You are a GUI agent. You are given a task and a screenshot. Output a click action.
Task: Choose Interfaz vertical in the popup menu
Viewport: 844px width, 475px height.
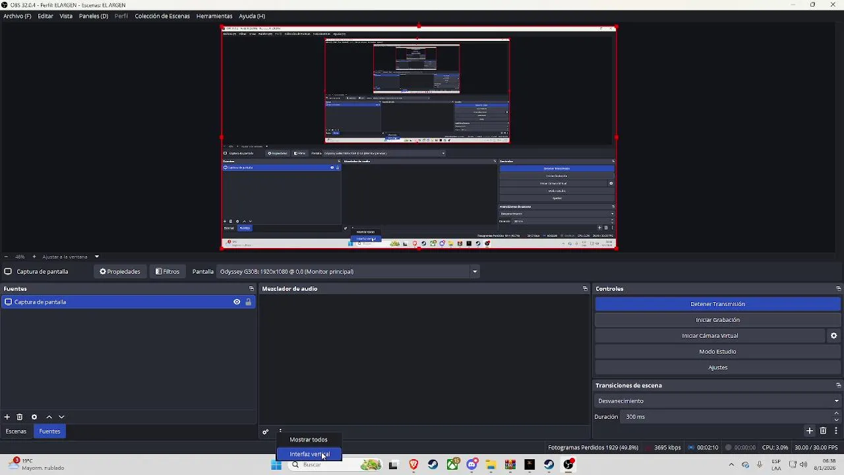click(x=309, y=454)
